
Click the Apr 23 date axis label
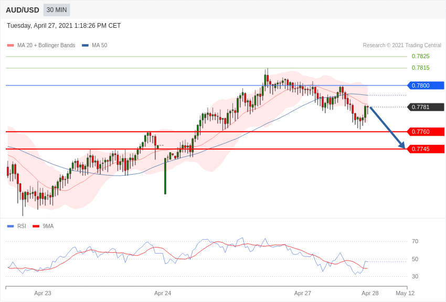click(43, 293)
